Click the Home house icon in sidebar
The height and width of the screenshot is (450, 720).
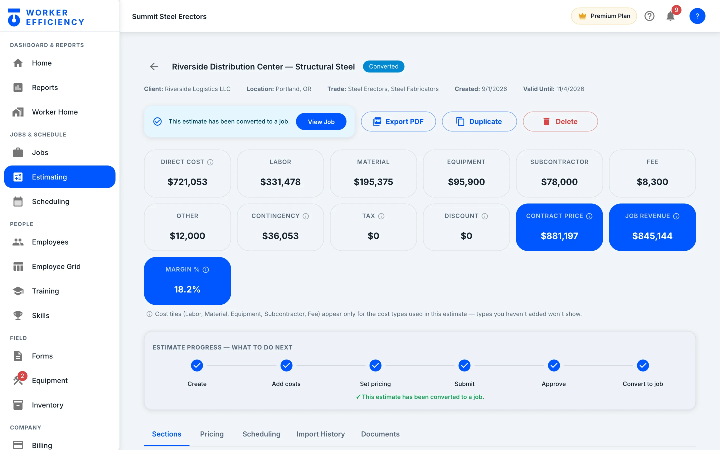point(18,63)
